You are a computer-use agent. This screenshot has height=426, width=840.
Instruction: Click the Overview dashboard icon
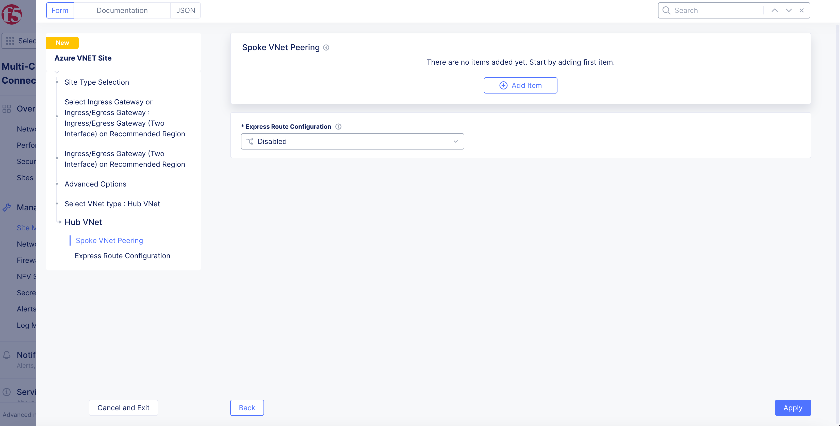(x=7, y=109)
